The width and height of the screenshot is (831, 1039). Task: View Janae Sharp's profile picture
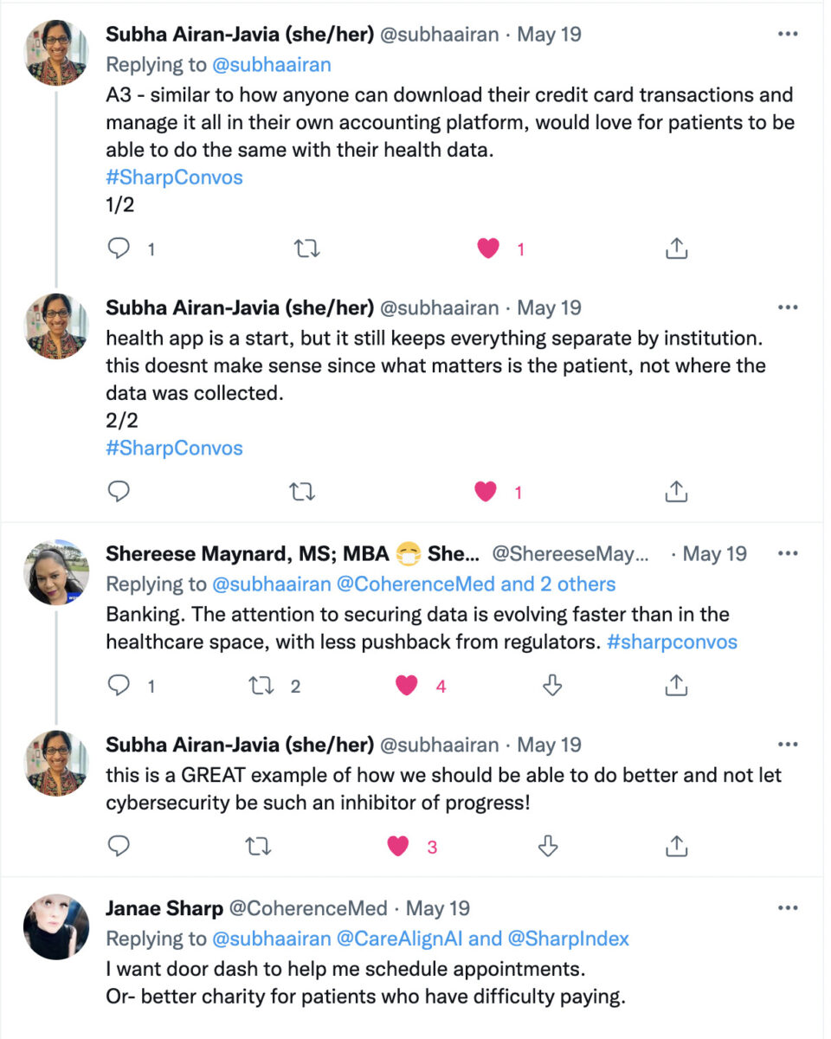pos(56,926)
